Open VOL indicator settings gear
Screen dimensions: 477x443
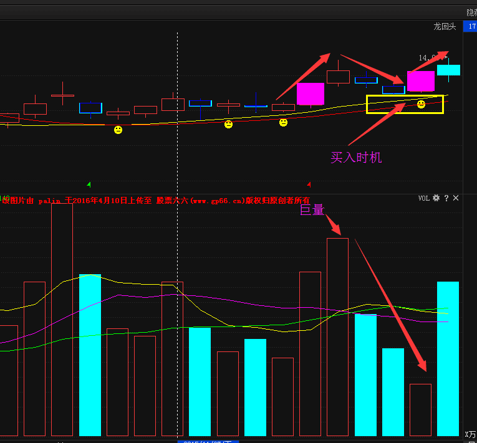point(436,198)
